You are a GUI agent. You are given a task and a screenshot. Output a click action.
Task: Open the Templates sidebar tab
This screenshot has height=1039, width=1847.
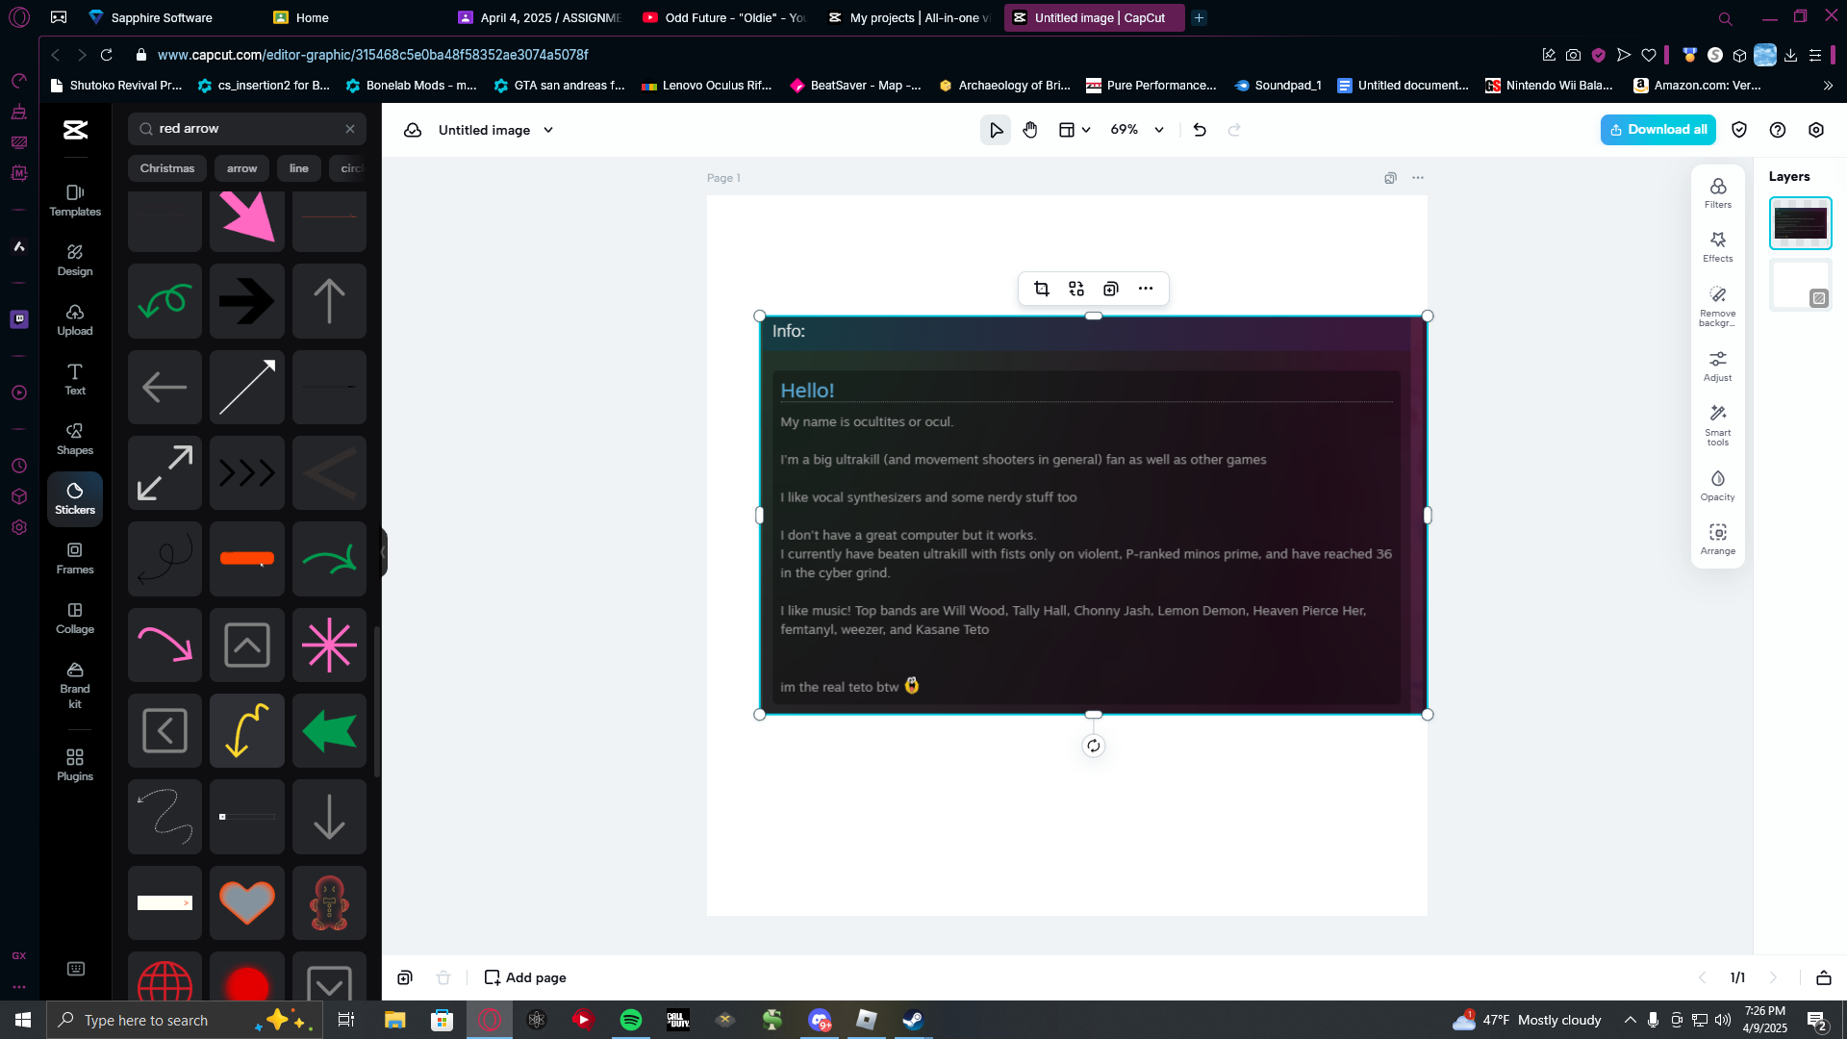(75, 200)
